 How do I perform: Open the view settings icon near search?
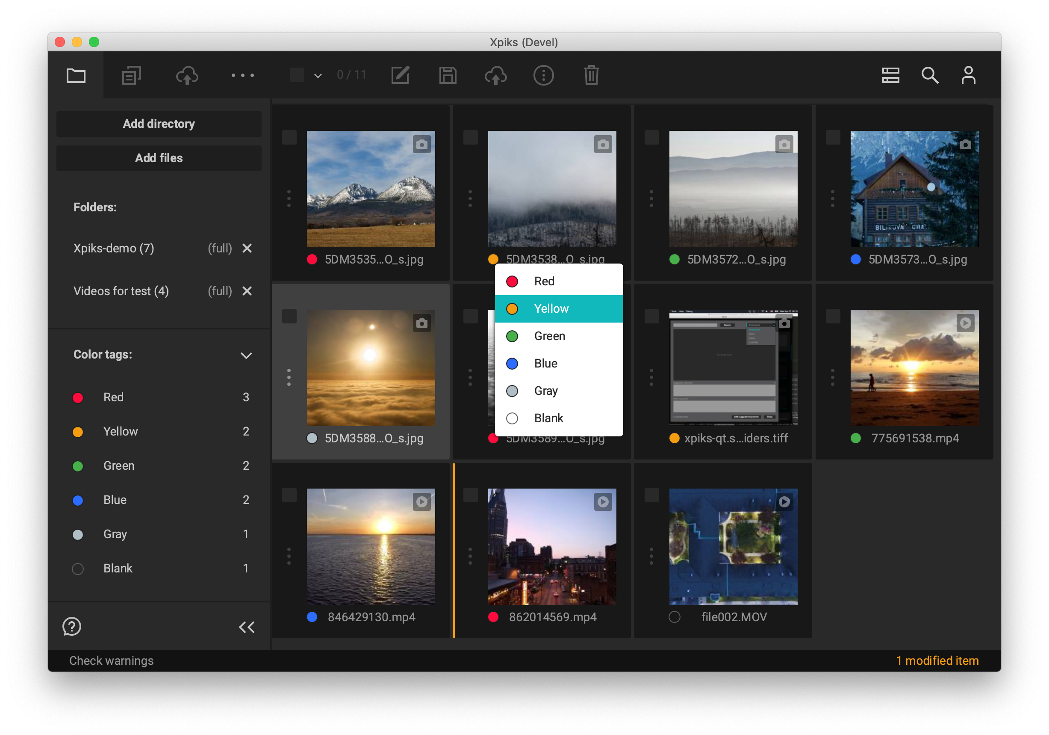[890, 75]
